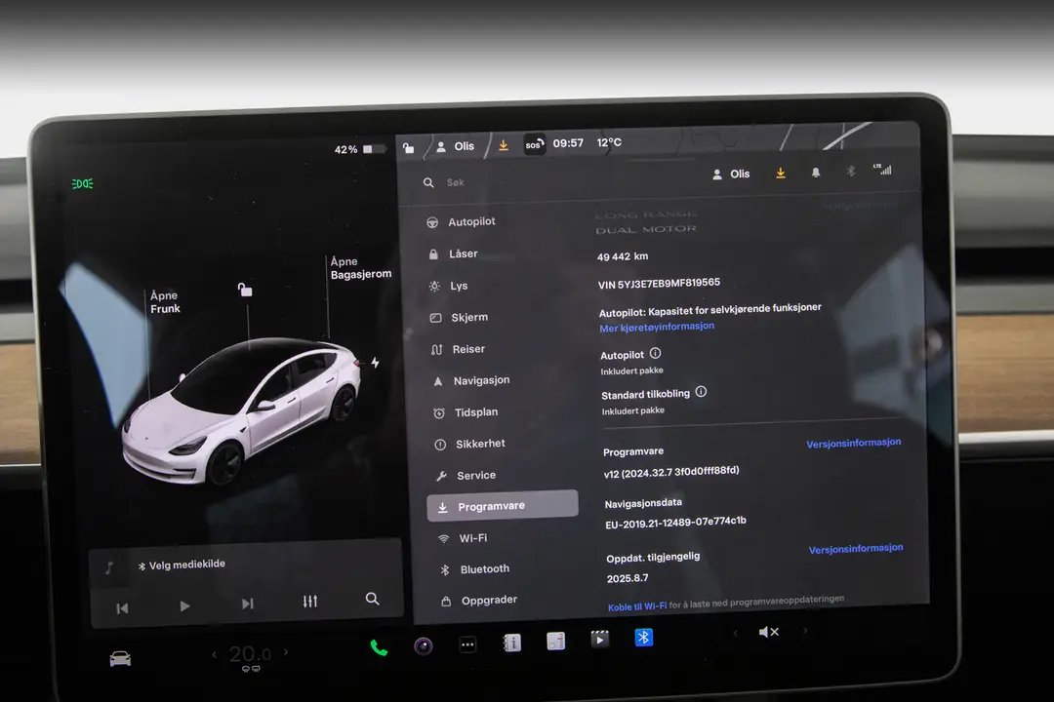1054x702 pixels.
Task: Open the Wi-Fi settings menu
Action: pos(464,538)
